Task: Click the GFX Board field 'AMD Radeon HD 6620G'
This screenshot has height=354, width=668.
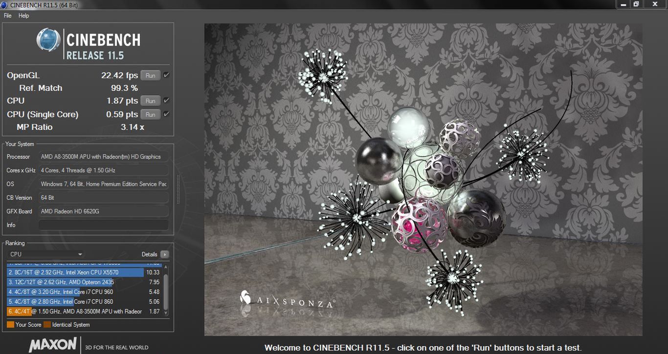Action: pyautogui.click(x=103, y=211)
